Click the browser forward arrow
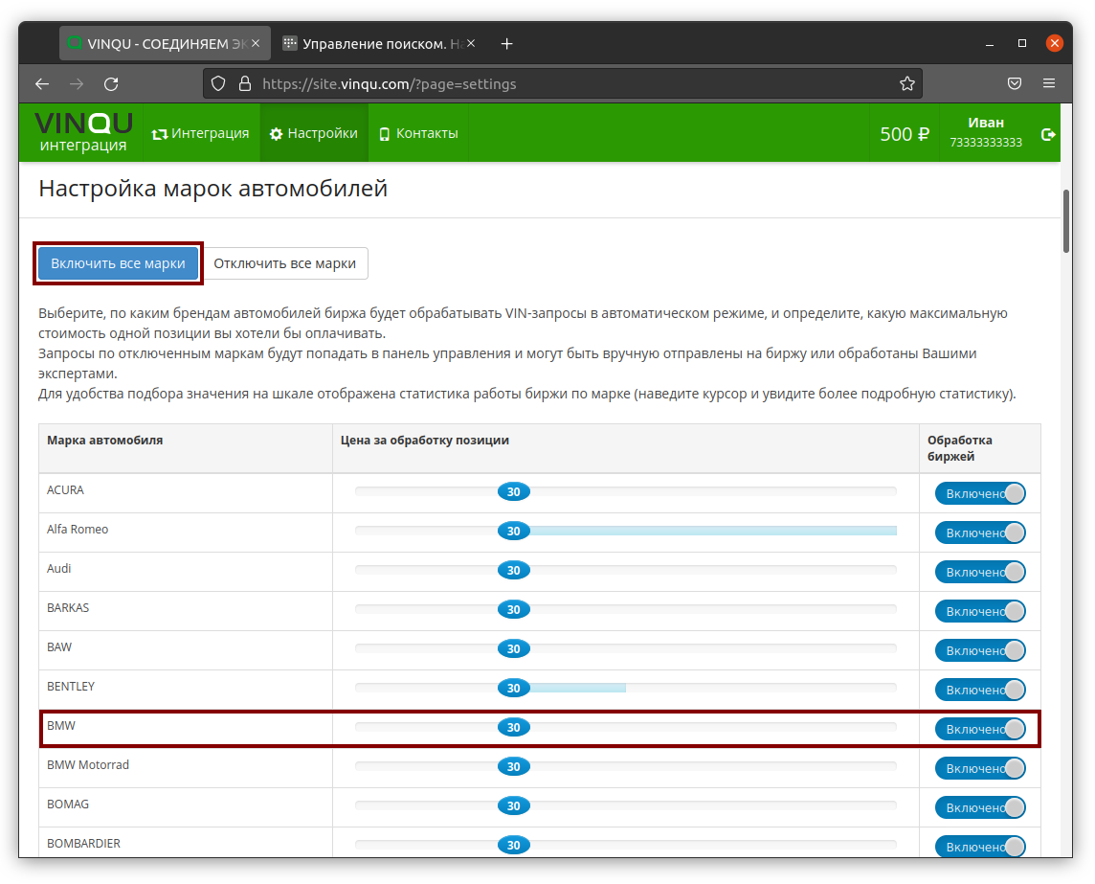Image resolution: width=1095 pixels, height=884 pixels. pos(77,84)
